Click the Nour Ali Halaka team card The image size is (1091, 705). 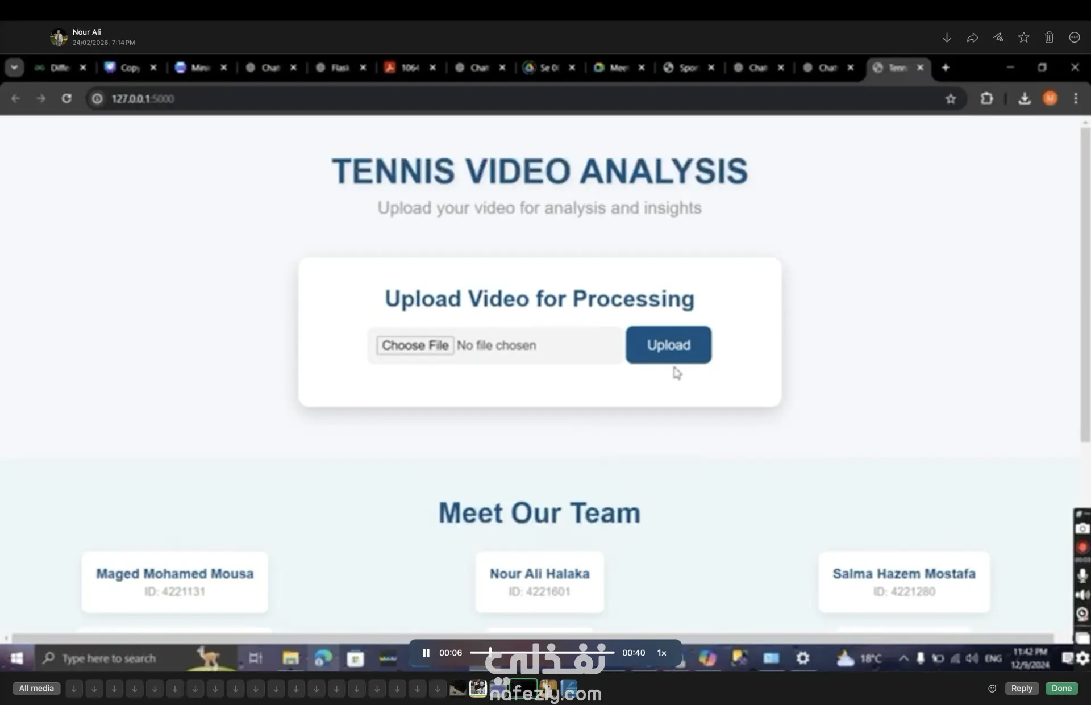point(540,582)
